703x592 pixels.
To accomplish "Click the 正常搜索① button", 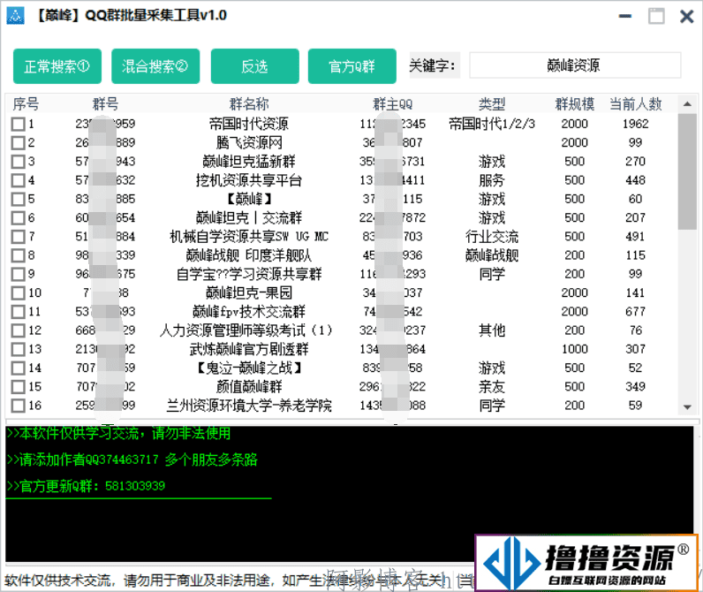I will point(57,66).
